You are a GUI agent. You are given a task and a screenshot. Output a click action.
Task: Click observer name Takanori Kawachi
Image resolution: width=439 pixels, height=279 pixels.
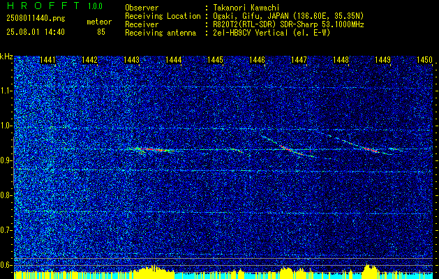pyautogui.click(x=246, y=8)
